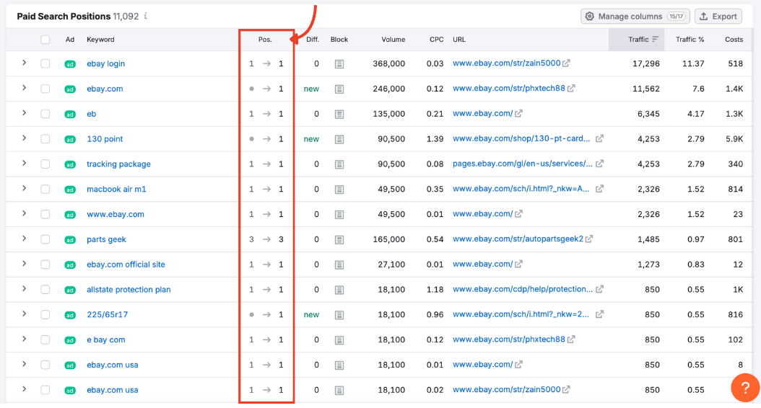Expand the parts geek row

click(x=24, y=239)
